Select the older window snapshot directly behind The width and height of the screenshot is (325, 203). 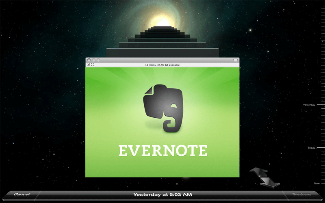click(162, 52)
